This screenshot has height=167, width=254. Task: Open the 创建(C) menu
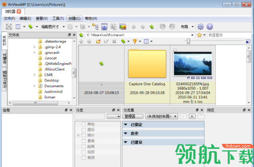(x=74, y=18)
